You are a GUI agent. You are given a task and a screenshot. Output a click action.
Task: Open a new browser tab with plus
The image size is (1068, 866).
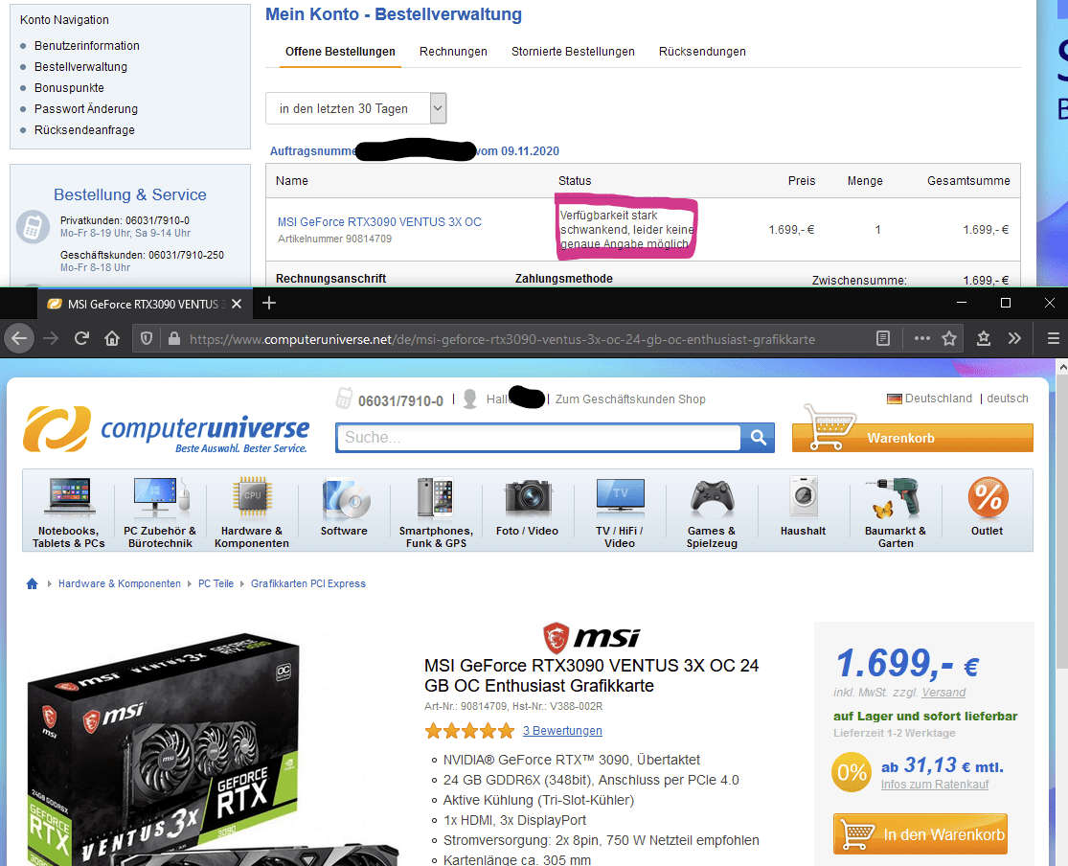pos(269,304)
